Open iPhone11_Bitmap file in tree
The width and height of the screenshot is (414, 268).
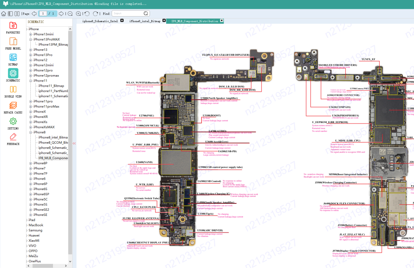(51, 86)
